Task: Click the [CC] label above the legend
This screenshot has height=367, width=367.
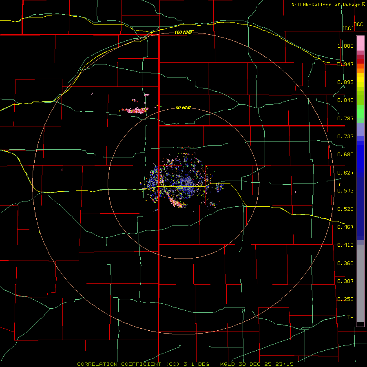Action: point(348,28)
